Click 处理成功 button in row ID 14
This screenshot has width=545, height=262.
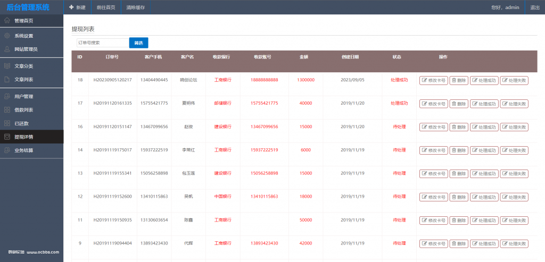coord(484,150)
